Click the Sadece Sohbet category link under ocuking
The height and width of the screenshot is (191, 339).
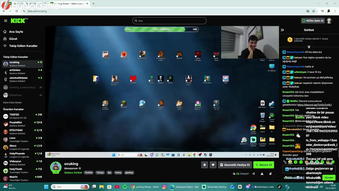pyautogui.click(x=73, y=173)
